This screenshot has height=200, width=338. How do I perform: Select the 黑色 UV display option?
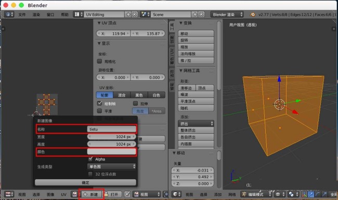pos(139,95)
